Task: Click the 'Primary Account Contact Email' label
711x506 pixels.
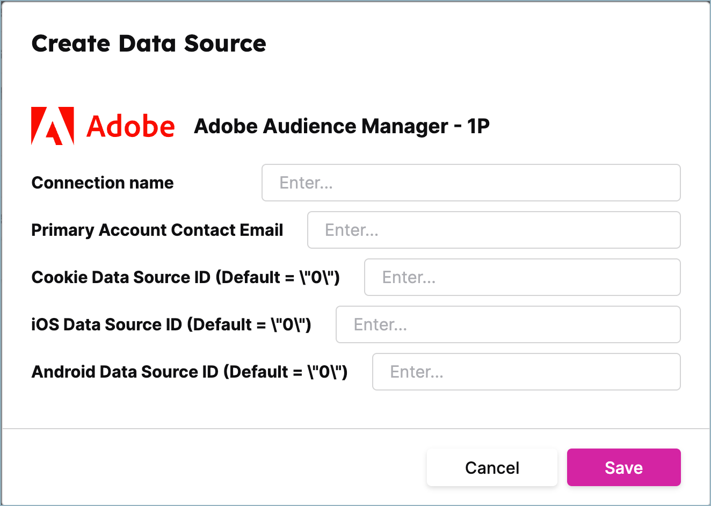Action: 157,230
